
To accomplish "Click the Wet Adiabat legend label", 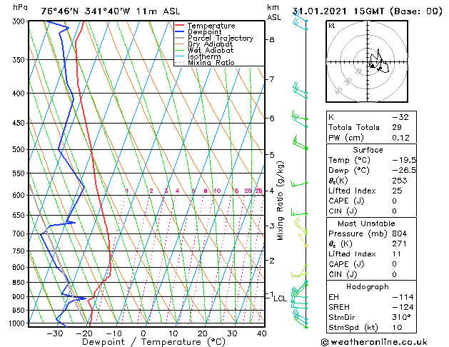I will pos(211,51).
